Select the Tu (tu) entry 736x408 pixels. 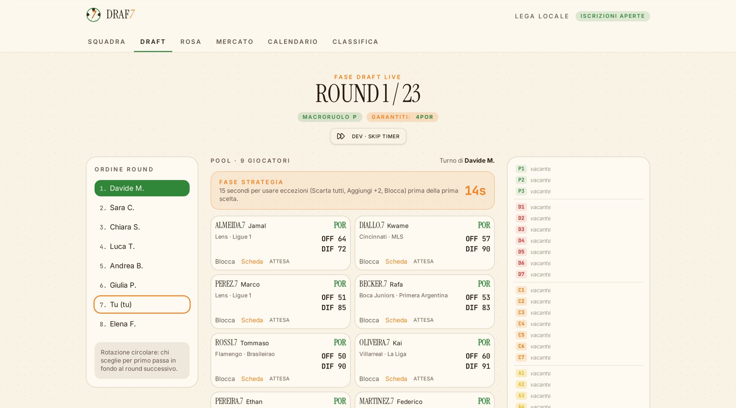142,304
